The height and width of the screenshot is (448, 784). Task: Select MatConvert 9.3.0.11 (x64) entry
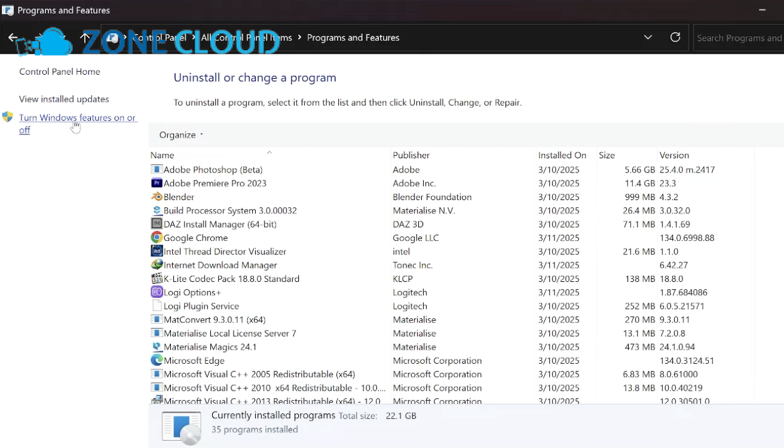point(215,320)
